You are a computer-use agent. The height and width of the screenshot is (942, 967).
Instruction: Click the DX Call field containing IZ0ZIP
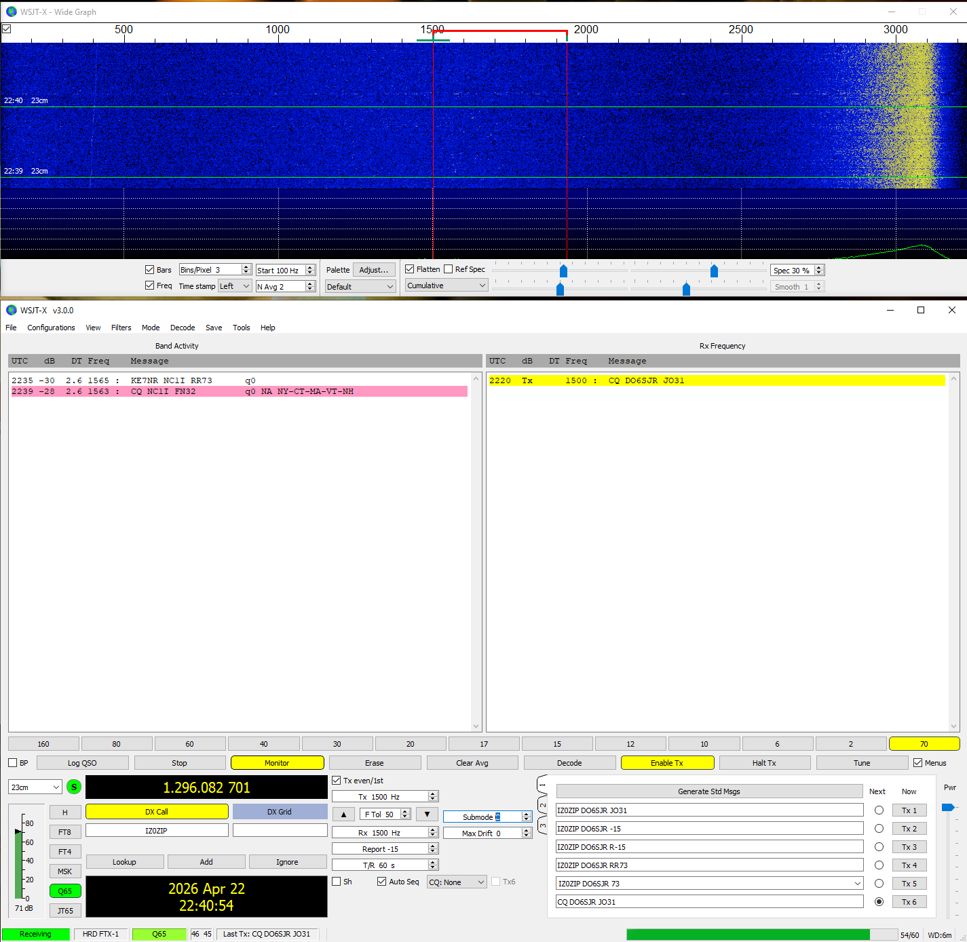click(x=157, y=830)
